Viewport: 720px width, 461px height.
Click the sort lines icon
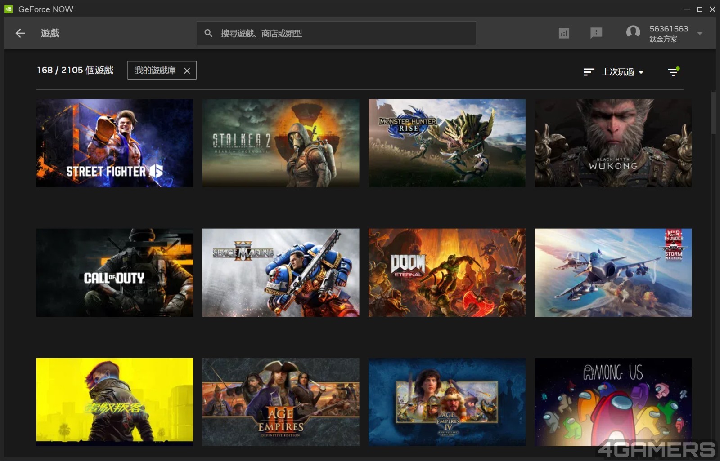589,72
